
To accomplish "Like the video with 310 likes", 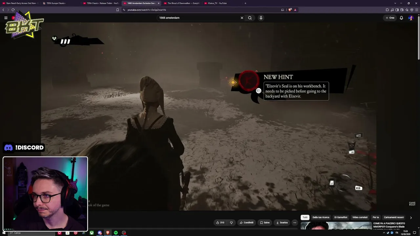I will point(220,223).
